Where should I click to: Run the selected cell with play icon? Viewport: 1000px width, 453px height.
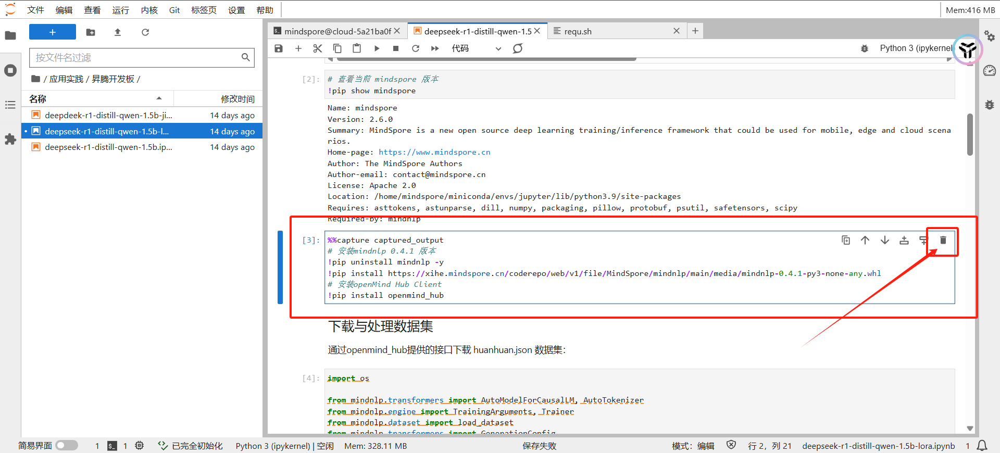point(377,48)
